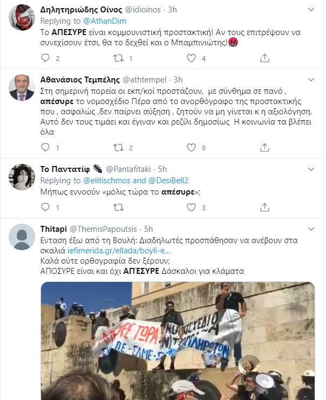Reply to Αθανάσιος Τεμπέλης tweet

pos(45,148)
